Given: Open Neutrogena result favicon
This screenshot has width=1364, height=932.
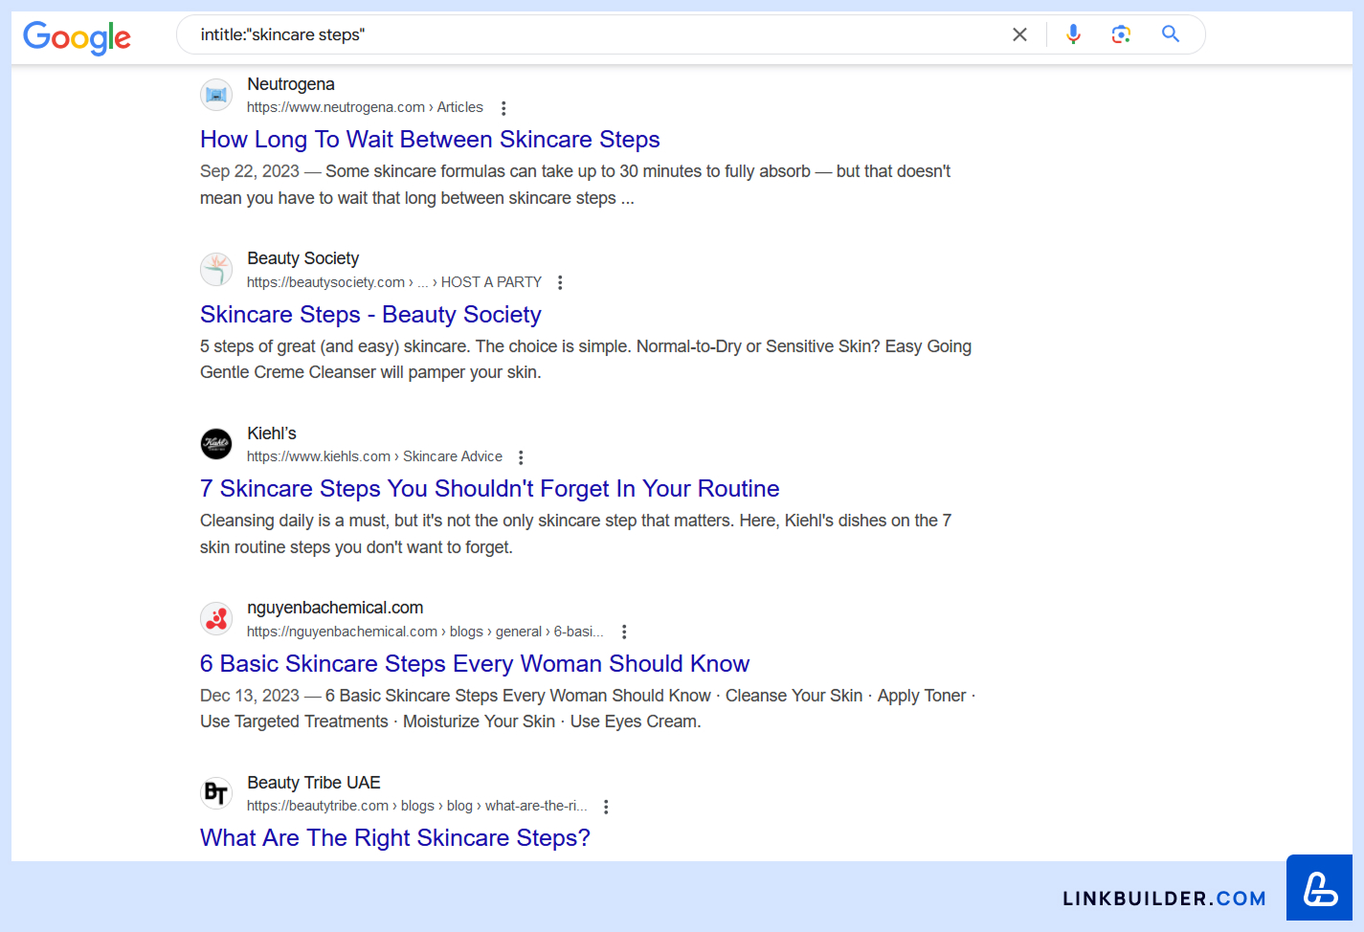Looking at the screenshot, I should pos(216,95).
